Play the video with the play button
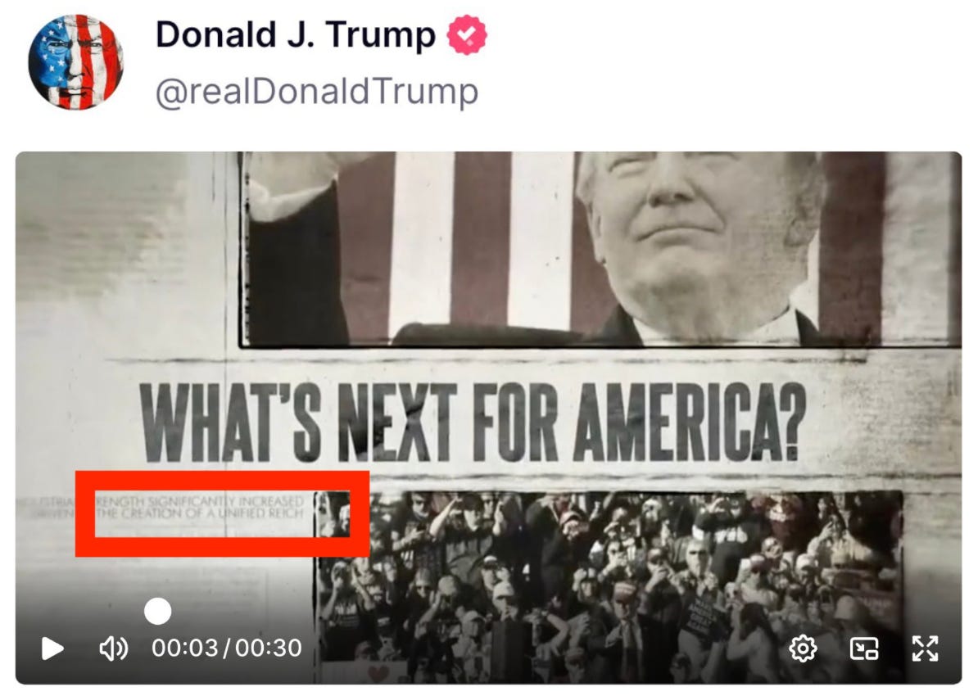Viewport: 978px width, 696px height. click(52, 649)
